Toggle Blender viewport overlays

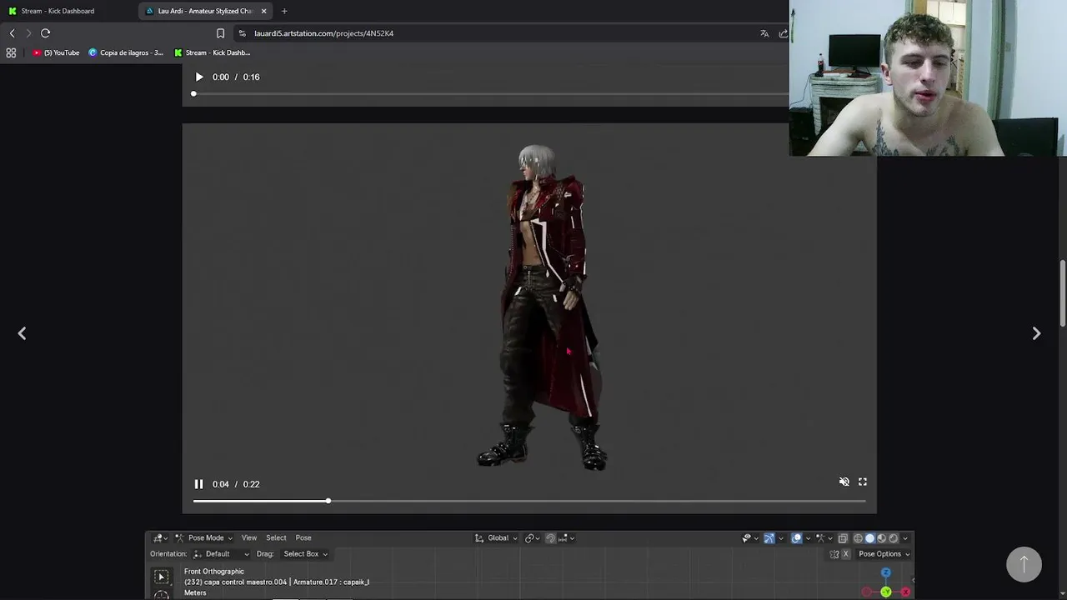[x=796, y=538]
